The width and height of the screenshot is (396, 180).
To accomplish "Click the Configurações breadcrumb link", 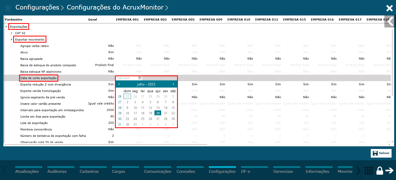I will pos(37,7).
